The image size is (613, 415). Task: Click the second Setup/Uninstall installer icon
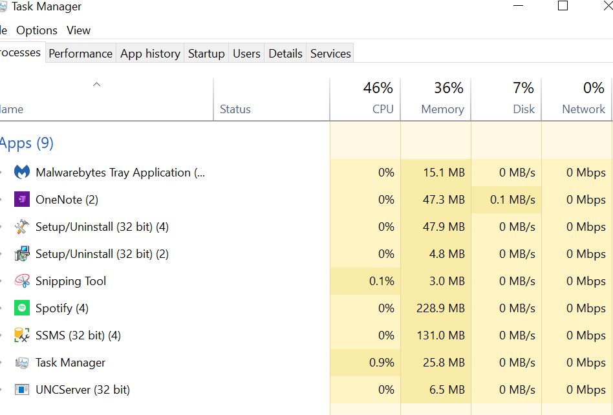coord(22,254)
